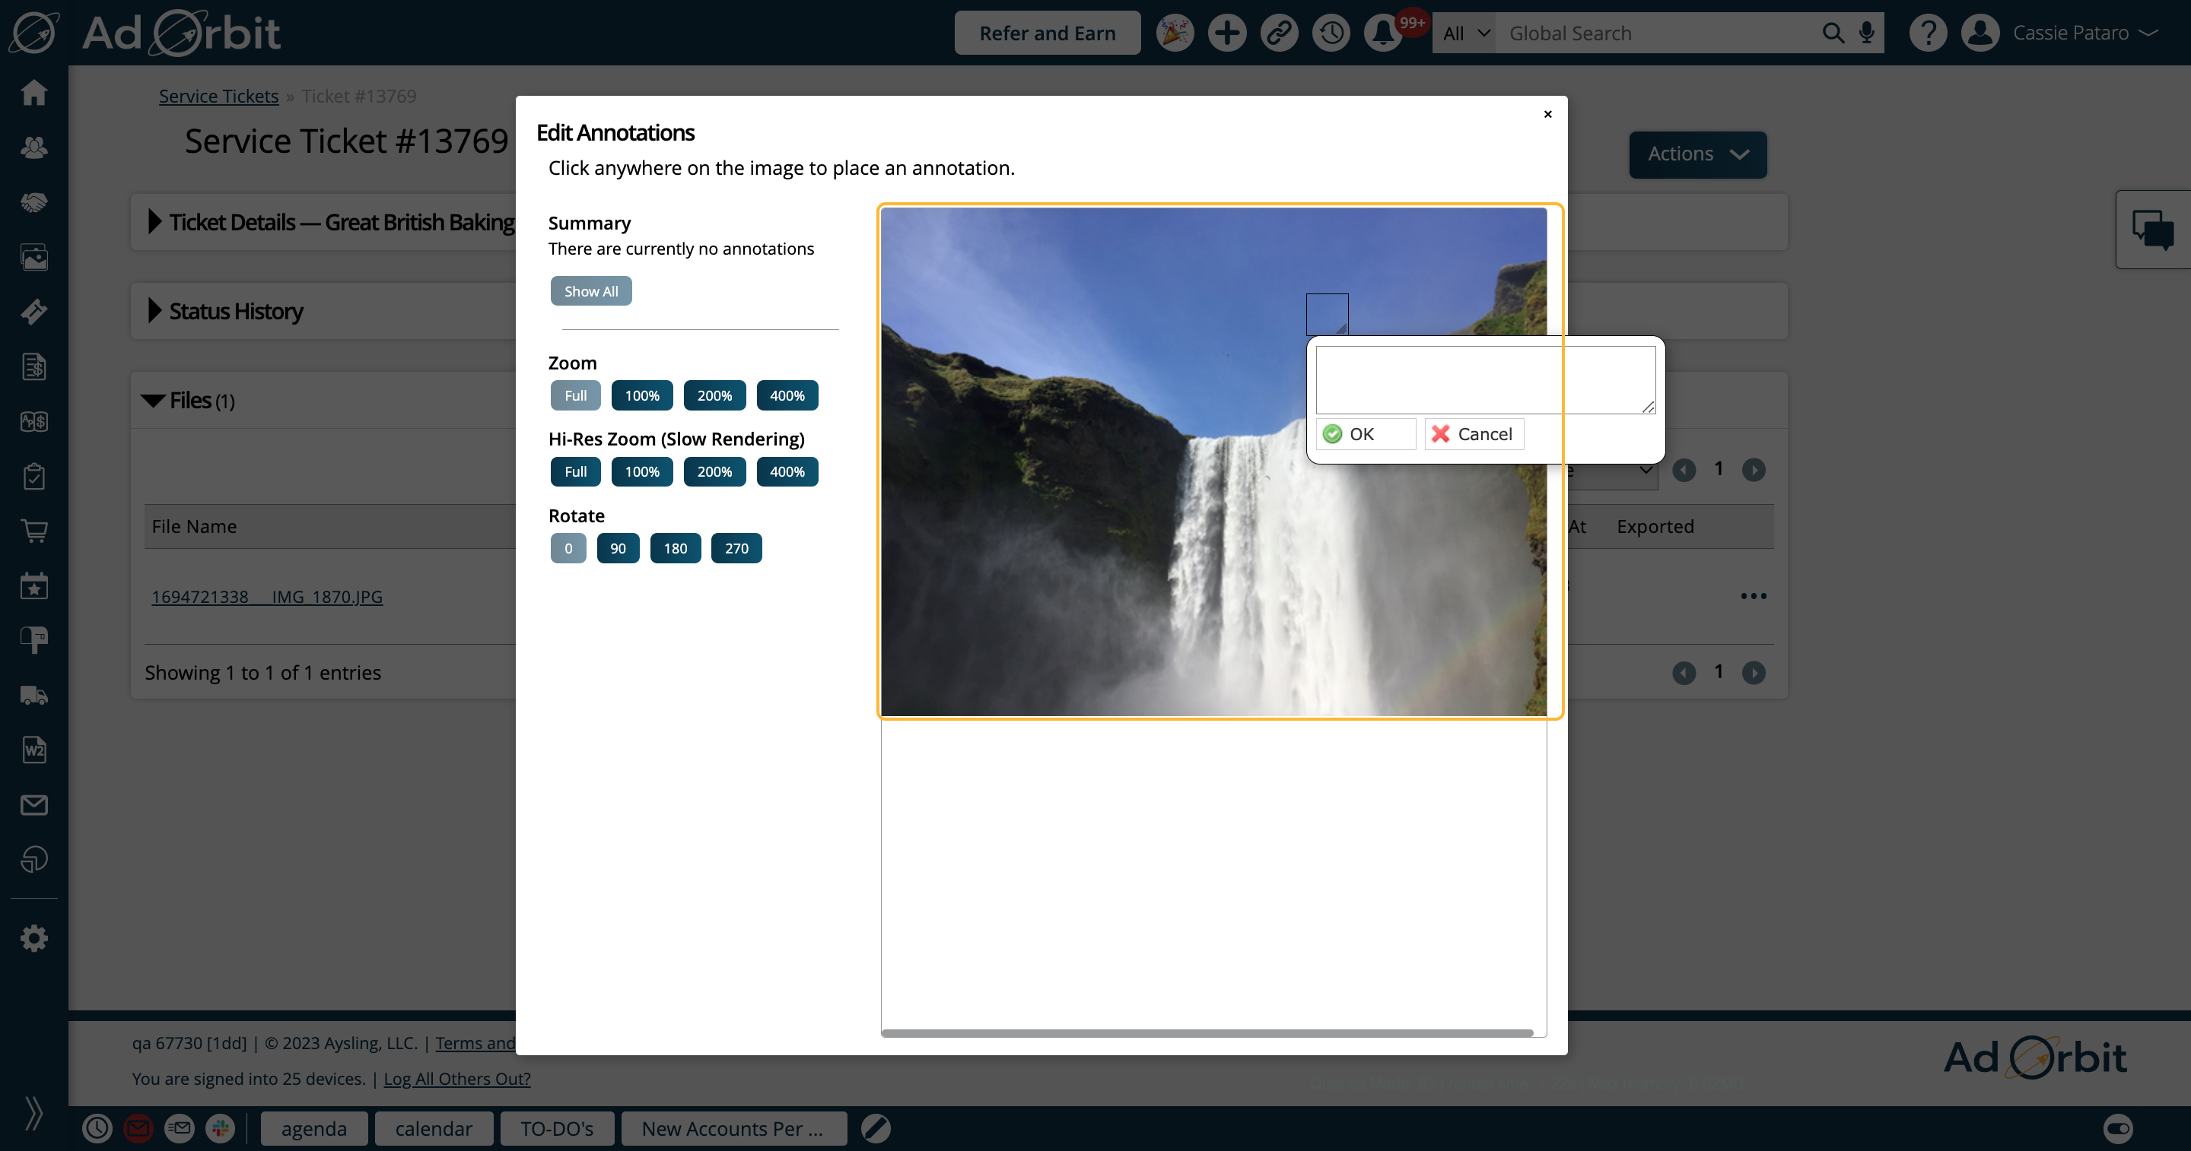Open the 1694721338__IMG_1870.JPG file link

click(x=267, y=597)
